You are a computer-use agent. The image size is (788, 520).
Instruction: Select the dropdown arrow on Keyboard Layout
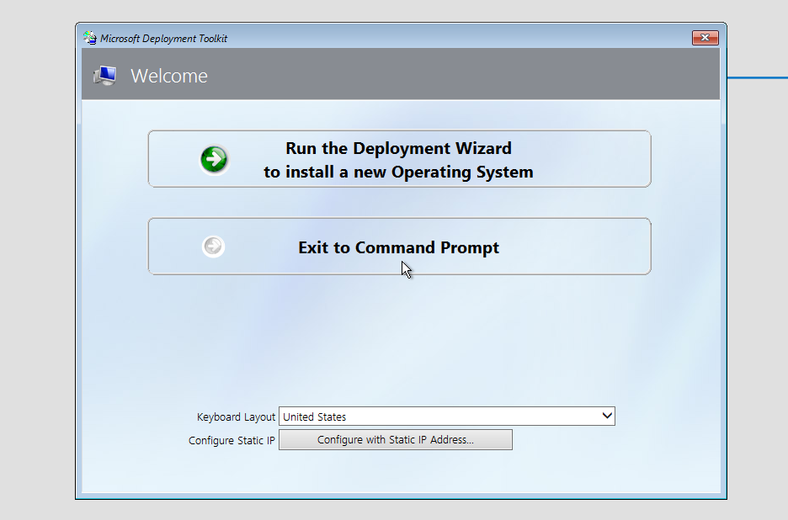click(607, 416)
